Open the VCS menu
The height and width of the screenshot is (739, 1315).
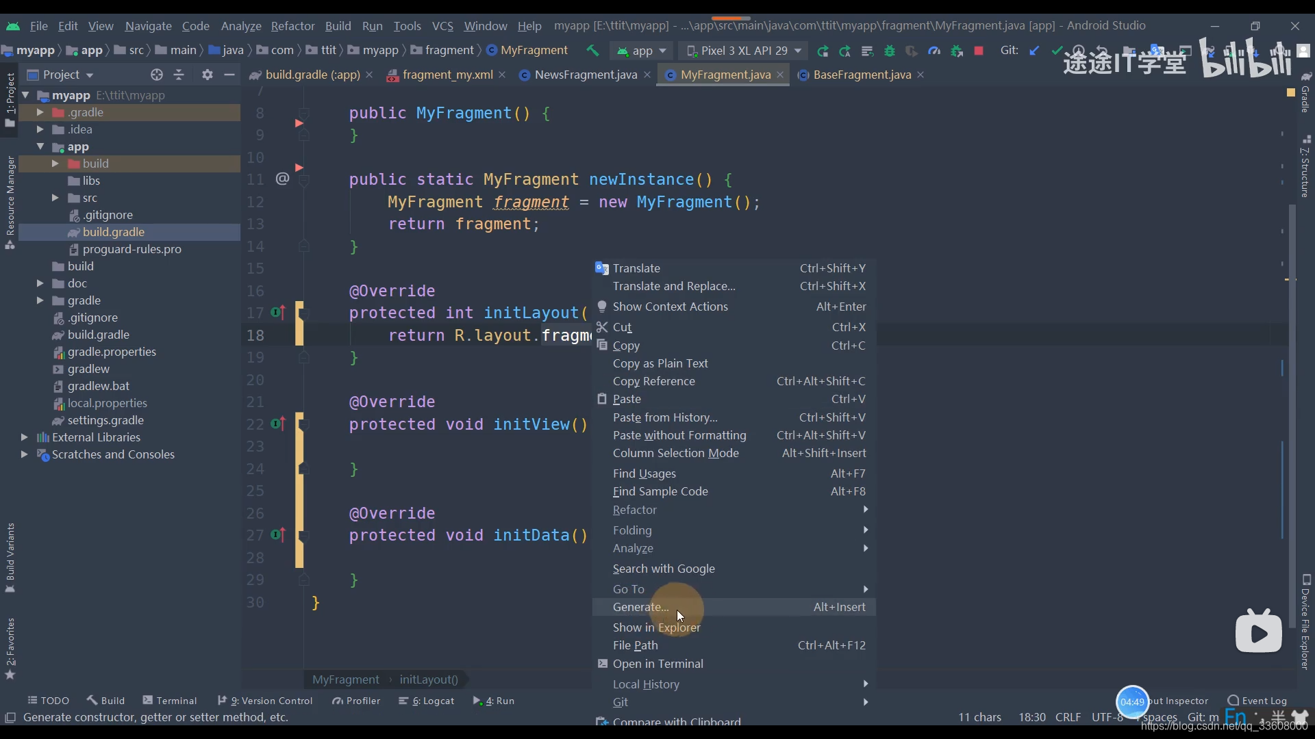coord(442,26)
